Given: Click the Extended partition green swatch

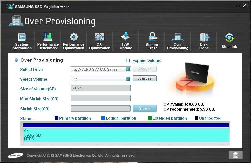Looking at the screenshot, I should 150,118.
